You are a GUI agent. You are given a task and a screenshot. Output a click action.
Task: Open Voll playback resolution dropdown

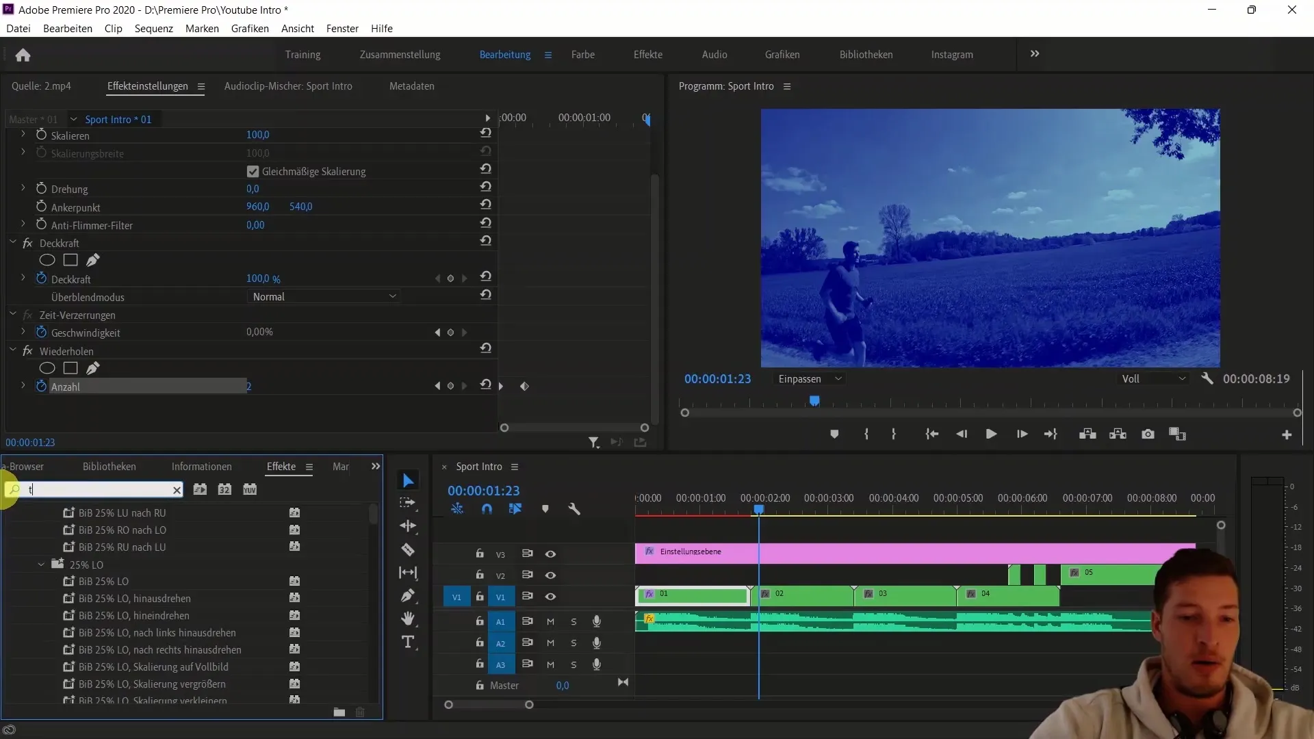(1153, 378)
